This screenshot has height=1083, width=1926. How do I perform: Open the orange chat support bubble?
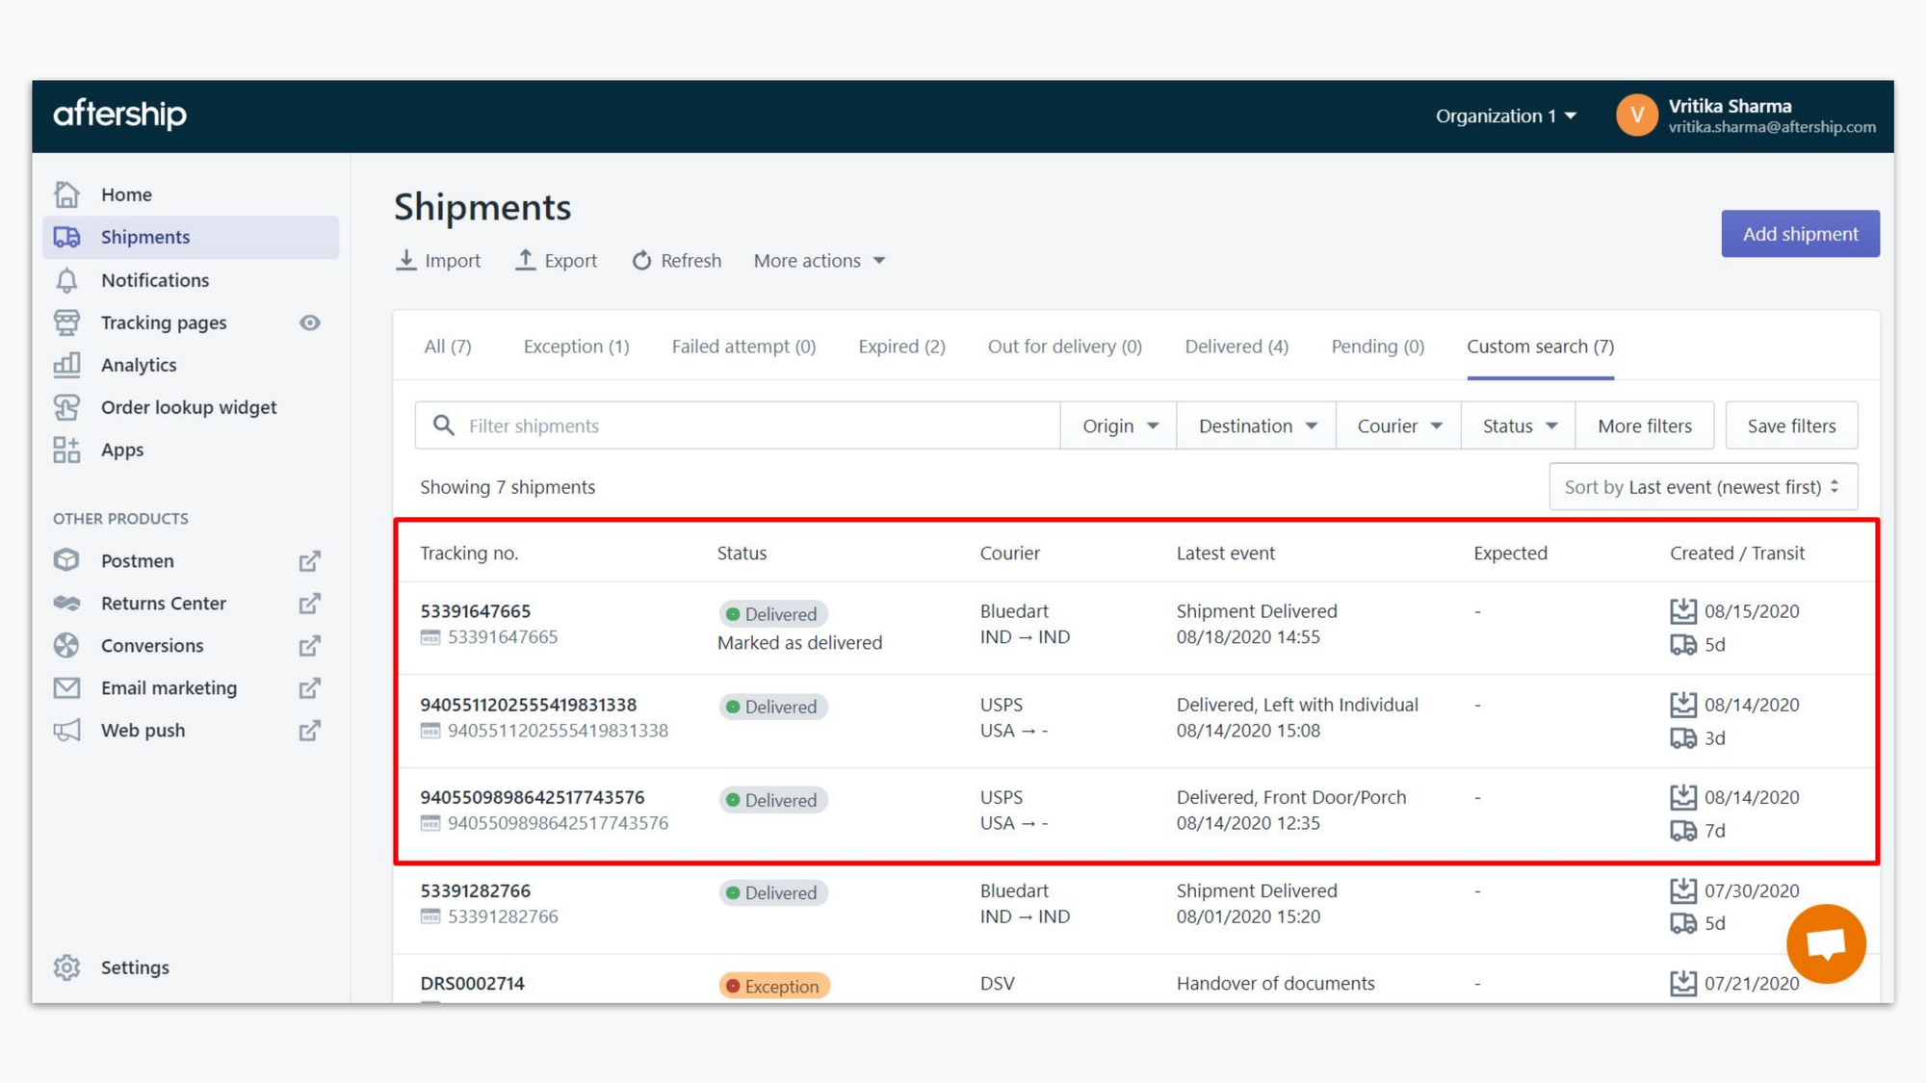[x=1825, y=943]
